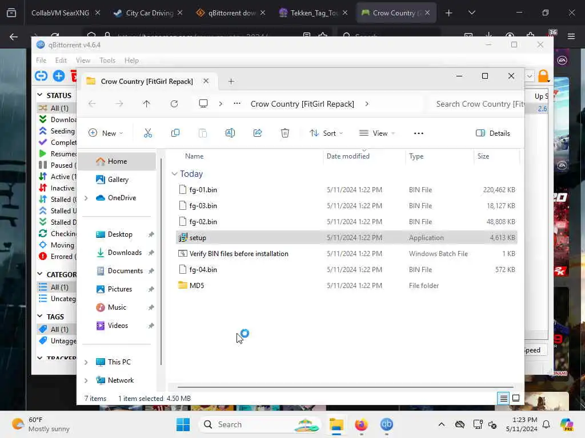The height and width of the screenshot is (438, 585).
Task: Click the PC monitor icon in address bar
Action: (x=203, y=104)
